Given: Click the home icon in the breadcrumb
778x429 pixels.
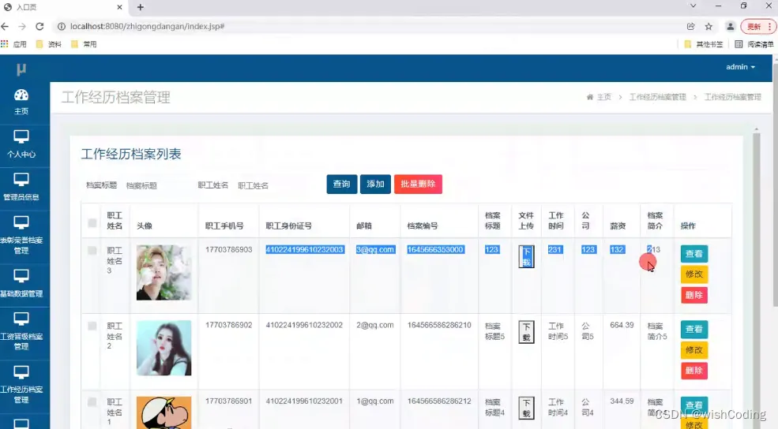Looking at the screenshot, I should click(x=589, y=97).
